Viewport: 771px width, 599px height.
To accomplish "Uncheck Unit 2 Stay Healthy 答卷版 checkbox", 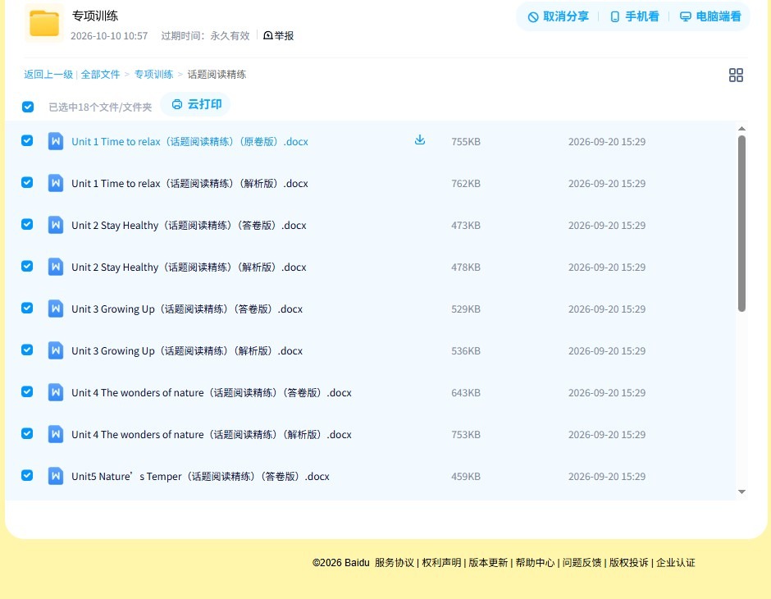I will click(x=27, y=224).
